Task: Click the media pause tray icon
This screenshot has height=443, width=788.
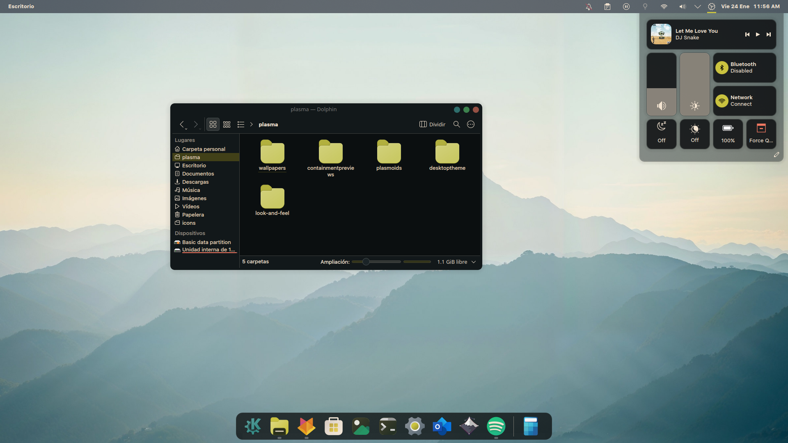Action: pos(626,7)
